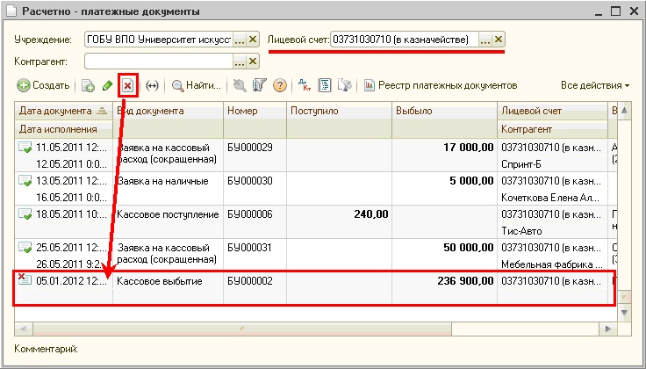
Task: Expand the Все действия menu
Action: (595, 85)
